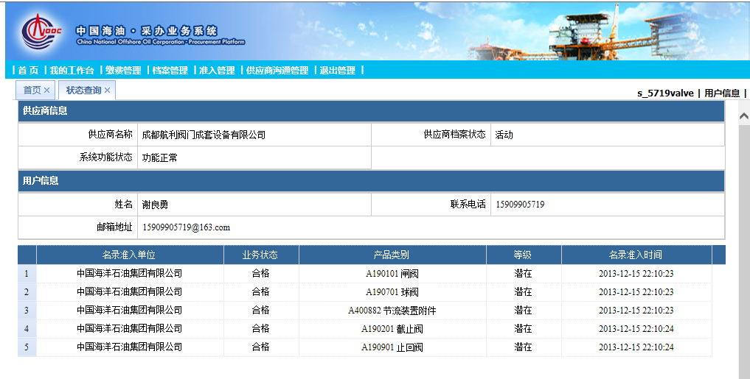750x379 pixels.
Task: Click the 供应商信息 section header
Action: [371, 110]
